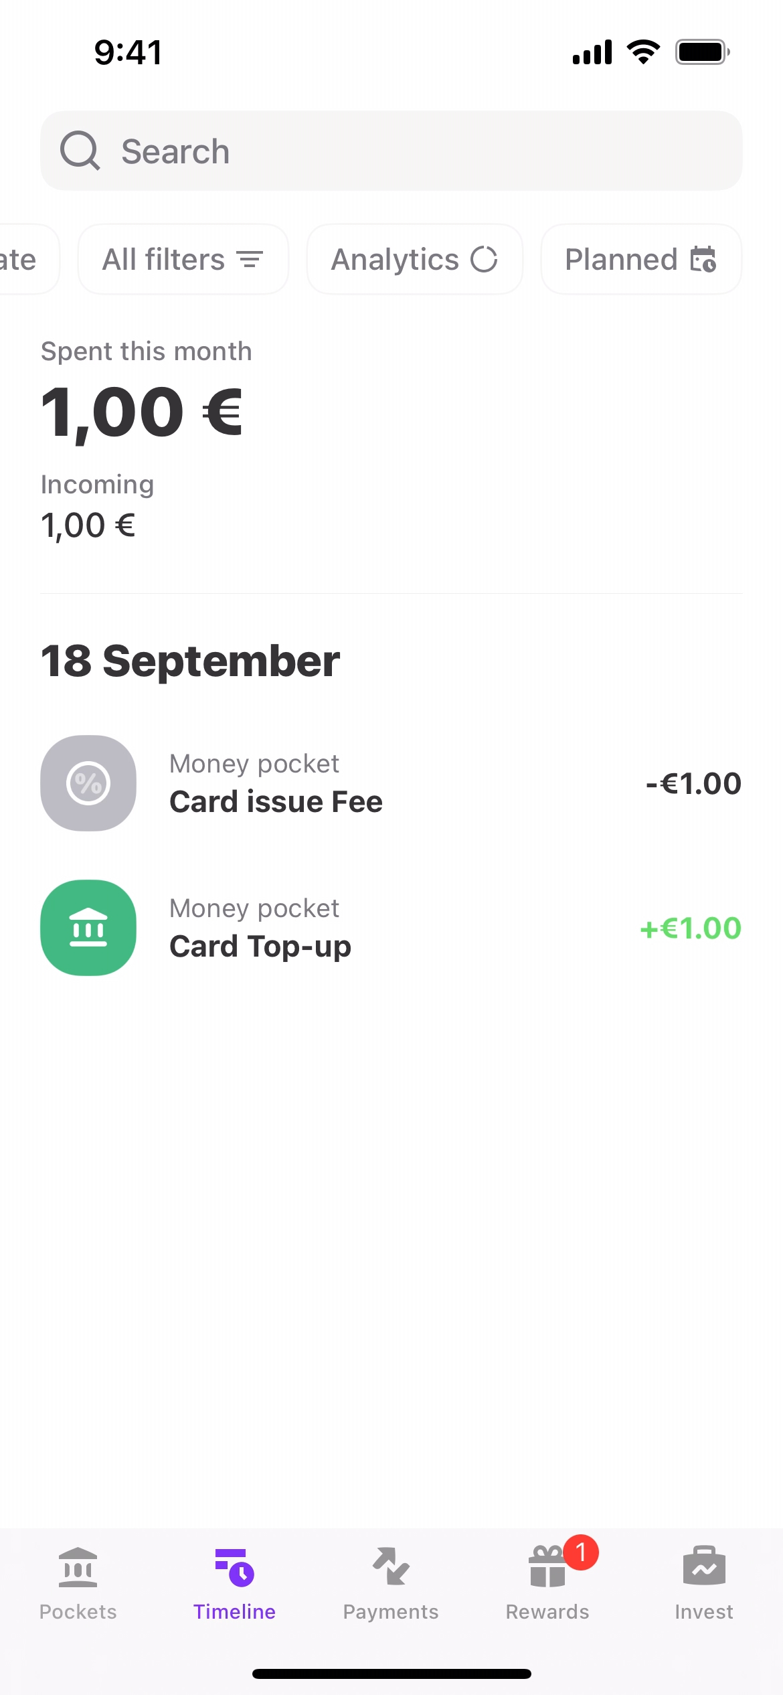The height and width of the screenshot is (1695, 783).
Task: Show Planned transactions
Action: [640, 260]
